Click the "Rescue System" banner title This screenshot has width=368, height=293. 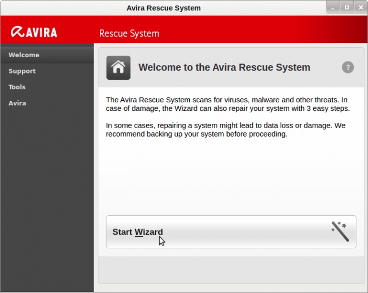129,33
